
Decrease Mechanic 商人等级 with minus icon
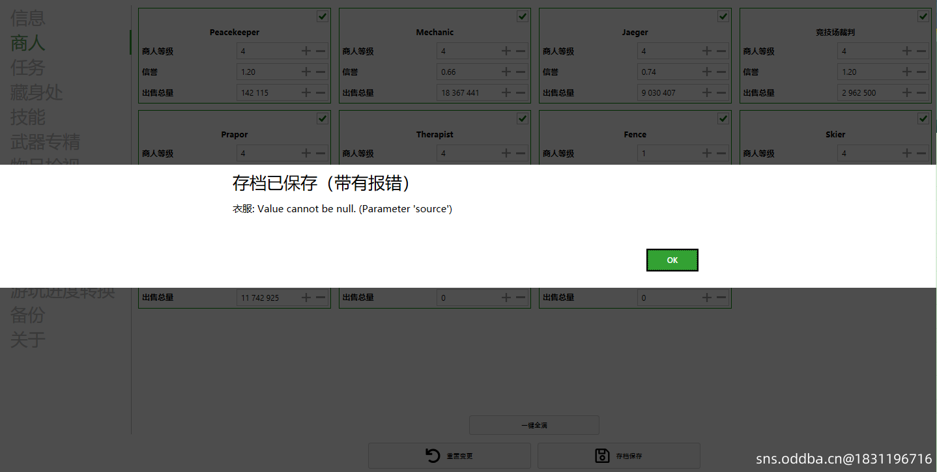[521, 51]
